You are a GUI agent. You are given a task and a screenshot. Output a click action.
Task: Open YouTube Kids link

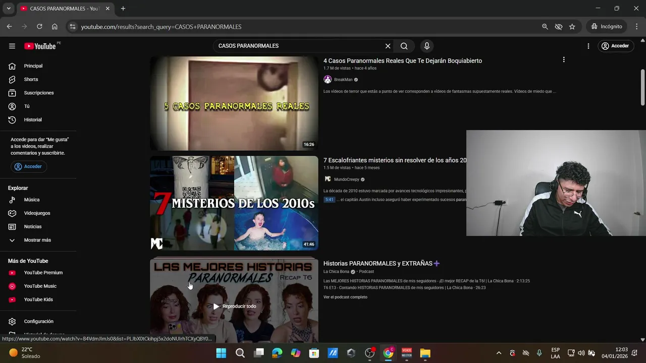point(38,299)
